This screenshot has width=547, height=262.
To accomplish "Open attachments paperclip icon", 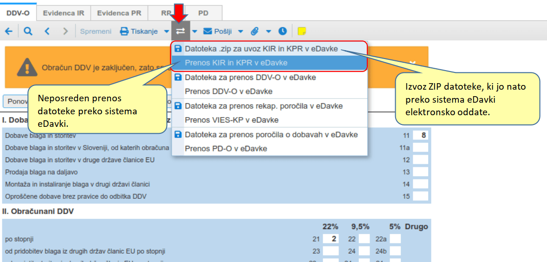I will point(254,32).
